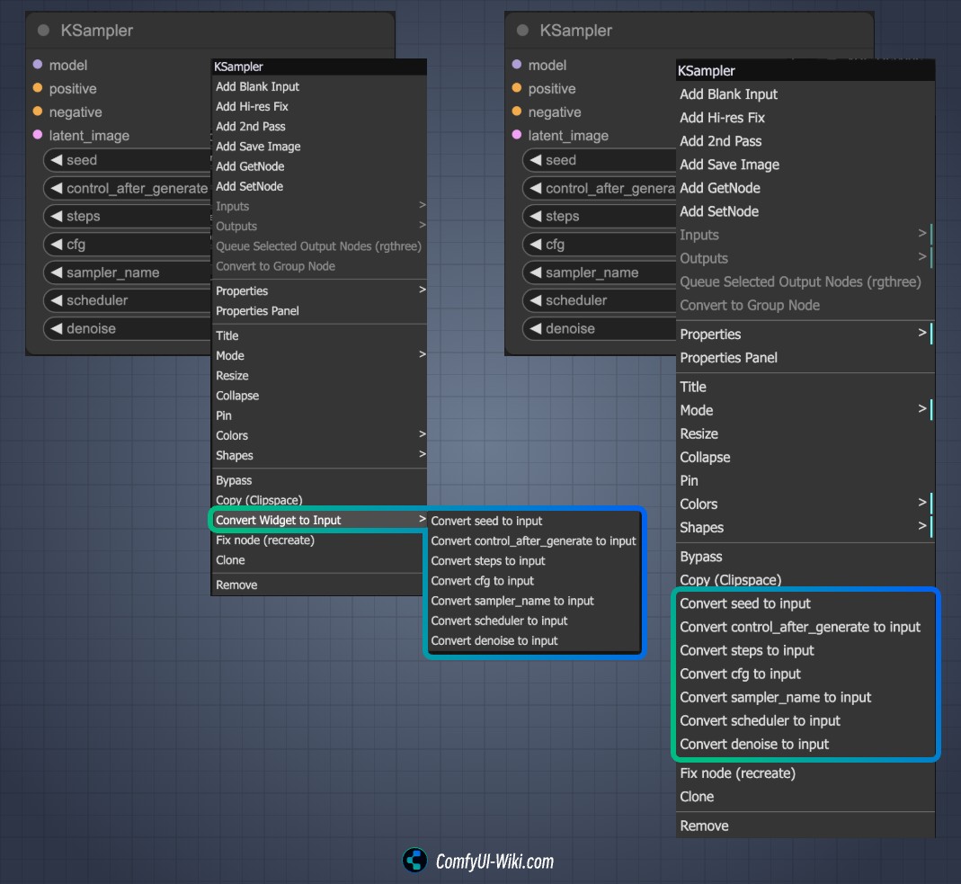Expand Properties submenu in the right context menu
This screenshot has width=961, height=884.
(805, 335)
